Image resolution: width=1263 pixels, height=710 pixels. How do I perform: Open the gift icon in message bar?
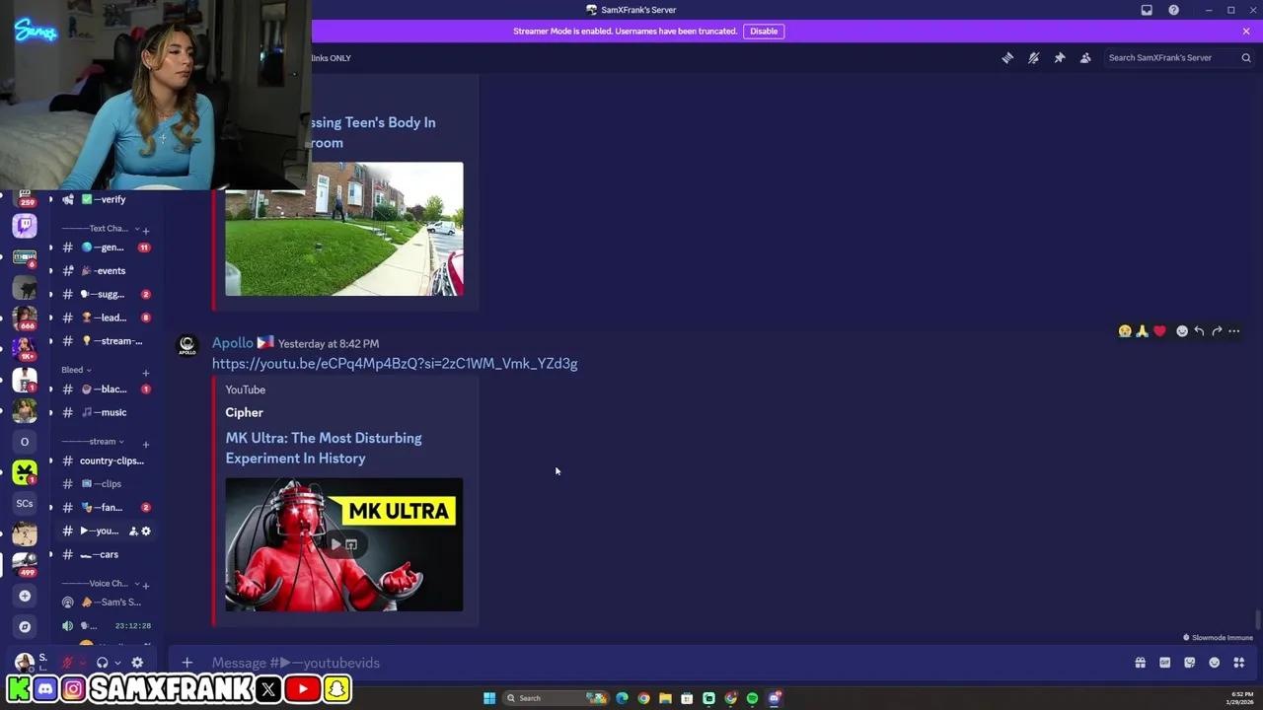1140,663
